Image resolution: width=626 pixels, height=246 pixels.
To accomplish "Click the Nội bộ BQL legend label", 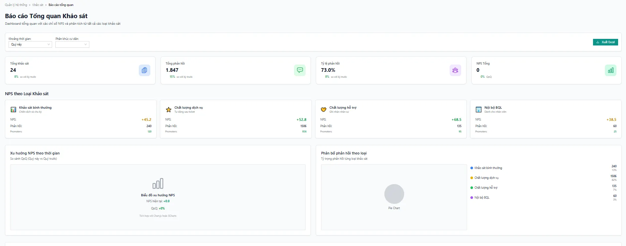I will click(482, 198).
